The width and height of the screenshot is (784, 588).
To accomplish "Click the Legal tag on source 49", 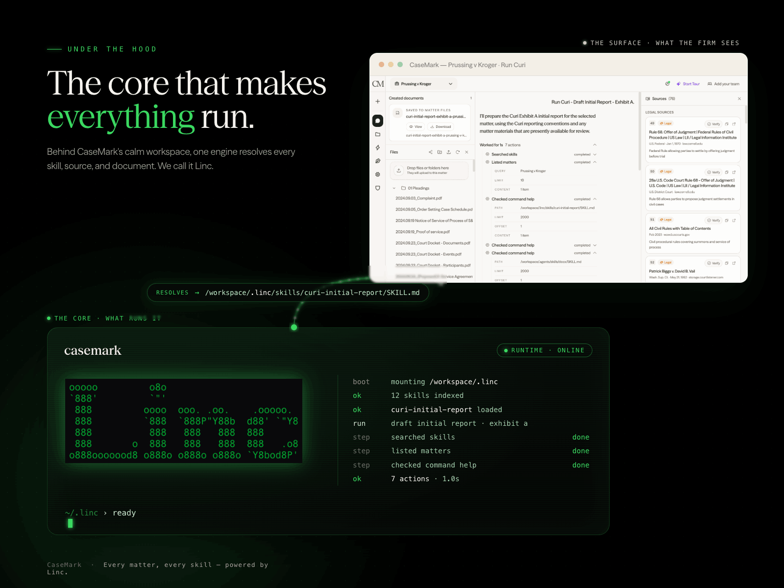I will click(666, 123).
